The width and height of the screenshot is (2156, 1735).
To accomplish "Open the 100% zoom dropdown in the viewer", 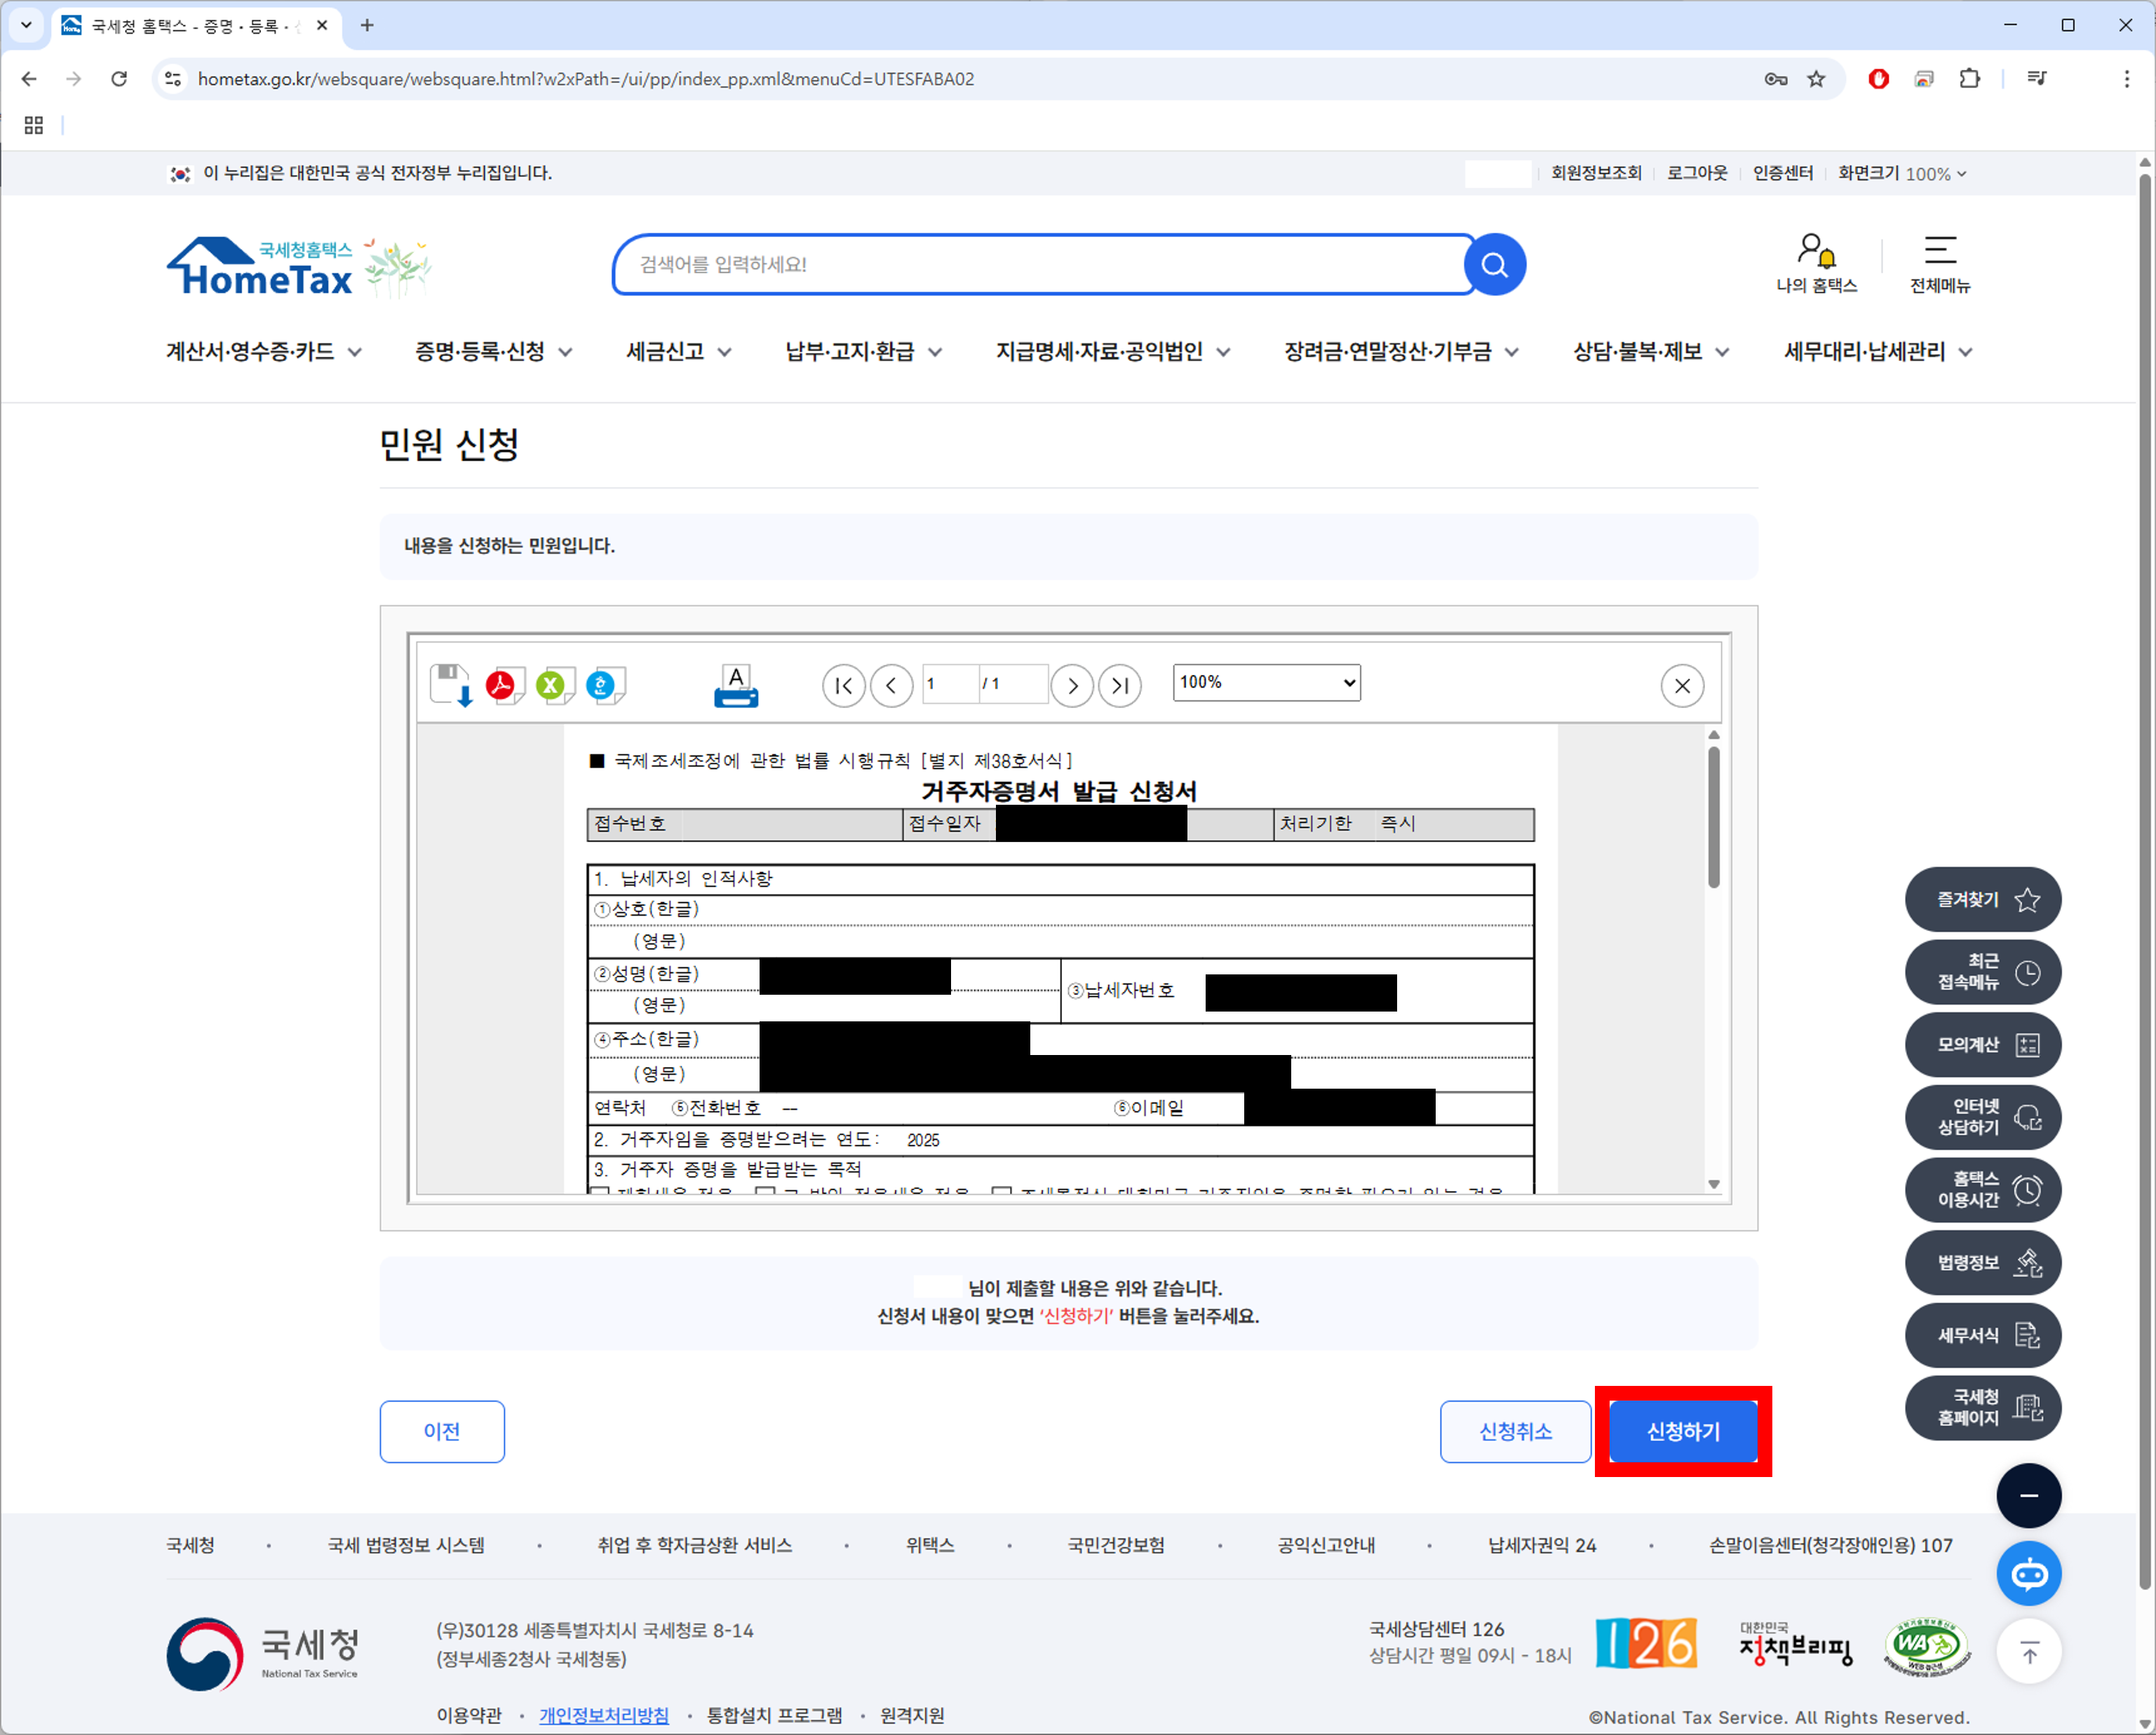I will [1265, 683].
